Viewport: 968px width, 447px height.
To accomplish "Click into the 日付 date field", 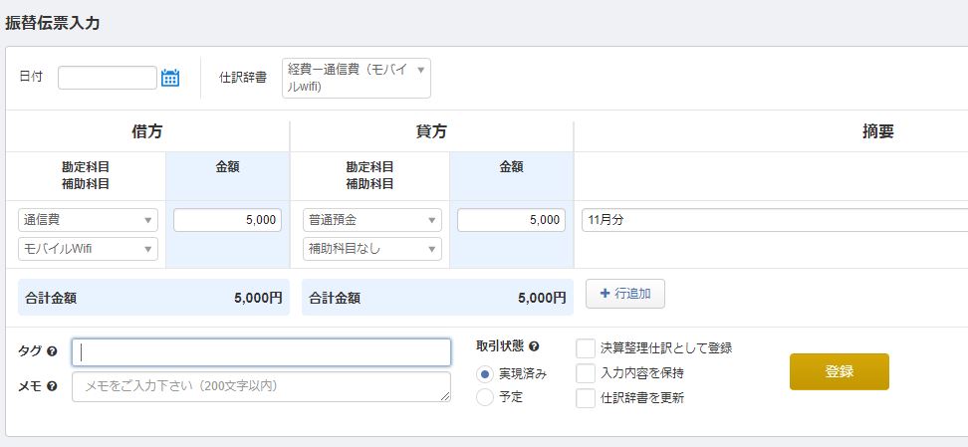I will (108, 78).
